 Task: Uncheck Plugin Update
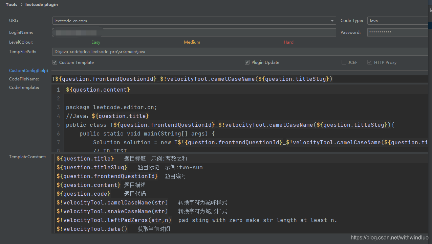click(247, 62)
